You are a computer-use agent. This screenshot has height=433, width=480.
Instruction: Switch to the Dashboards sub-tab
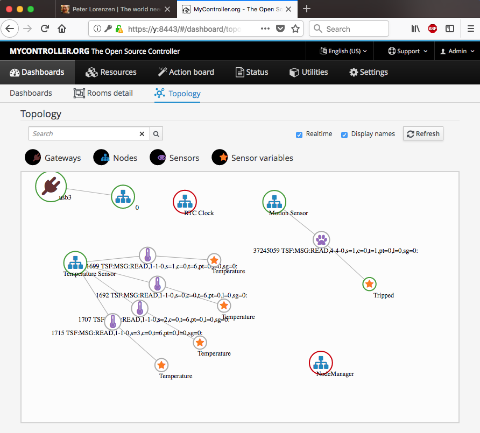(x=31, y=93)
